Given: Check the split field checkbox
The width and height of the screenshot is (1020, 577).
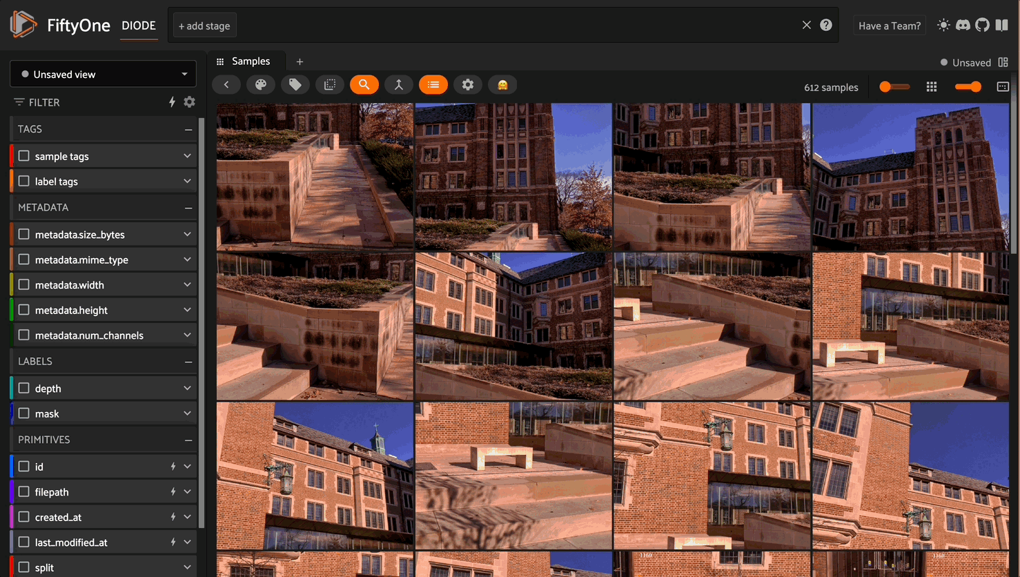Looking at the screenshot, I should pyautogui.click(x=24, y=567).
